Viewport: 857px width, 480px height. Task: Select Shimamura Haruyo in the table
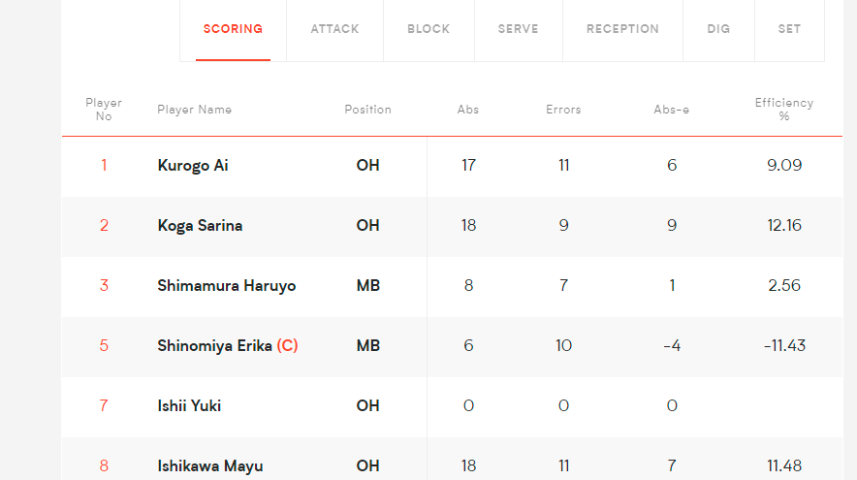226,286
